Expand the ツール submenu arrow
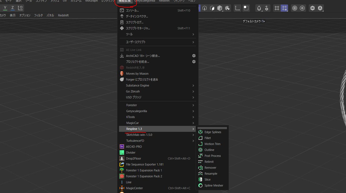 point(193,34)
